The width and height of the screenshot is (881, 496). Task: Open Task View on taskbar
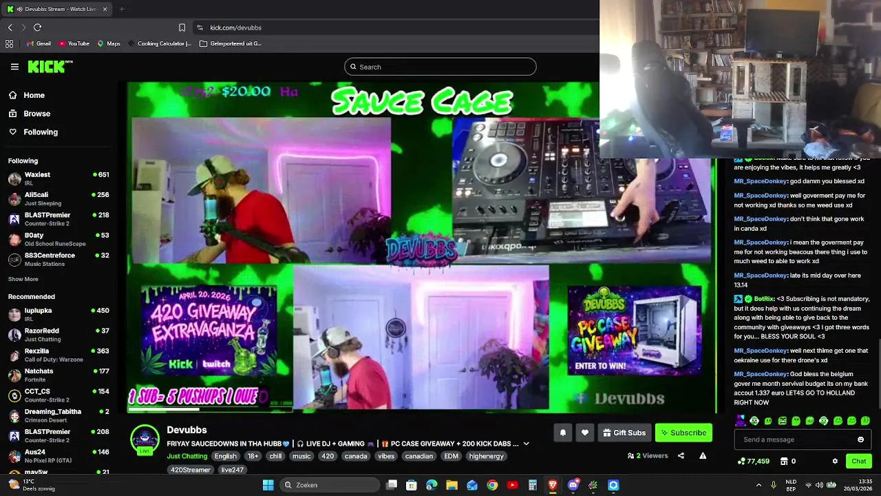pos(392,485)
